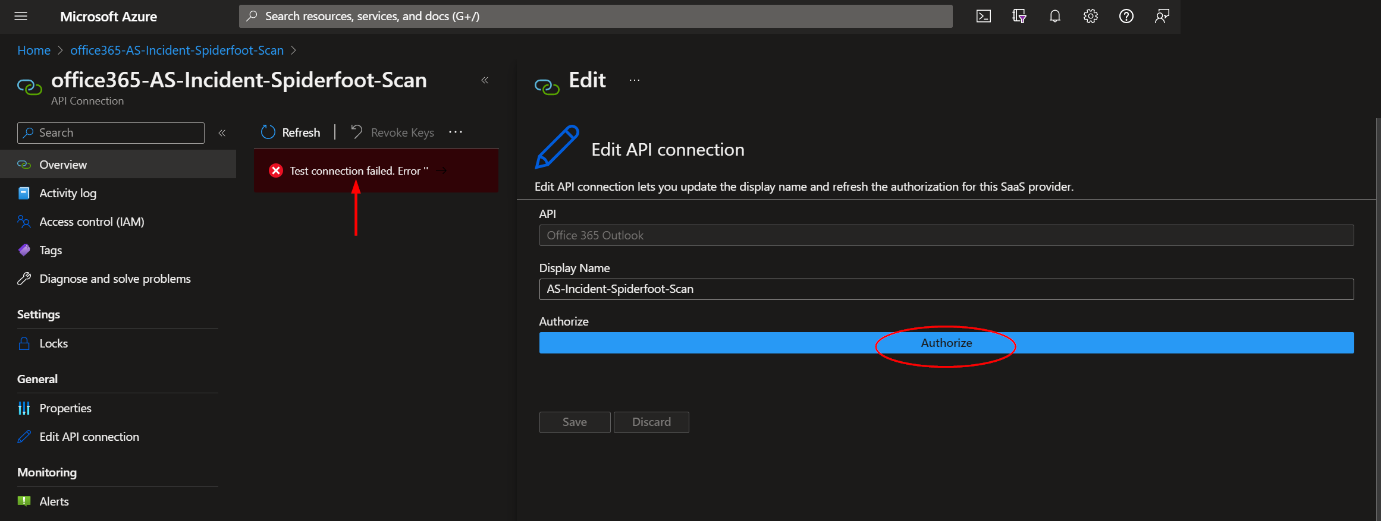Click the Settings section heading
The height and width of the screenshot is (521, 1381).
(39, 314)
